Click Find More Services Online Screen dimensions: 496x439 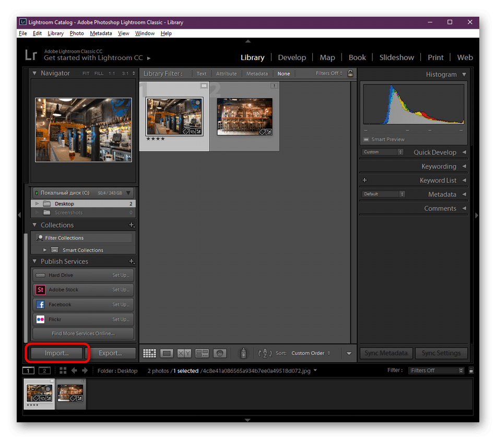83,334
